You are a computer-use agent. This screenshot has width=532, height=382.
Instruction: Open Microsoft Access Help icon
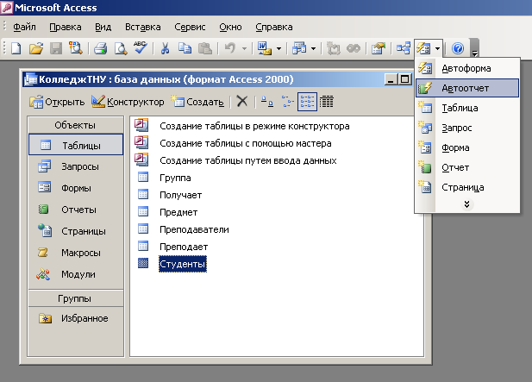pyautogui.click(x=458, y=48)
